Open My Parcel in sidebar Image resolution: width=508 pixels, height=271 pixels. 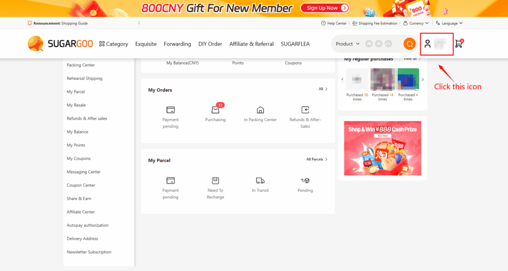(76, 92)
